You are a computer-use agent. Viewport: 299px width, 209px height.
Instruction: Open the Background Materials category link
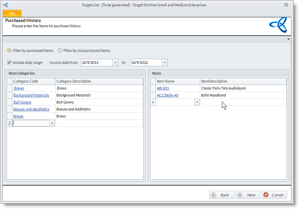coord(31,95)
